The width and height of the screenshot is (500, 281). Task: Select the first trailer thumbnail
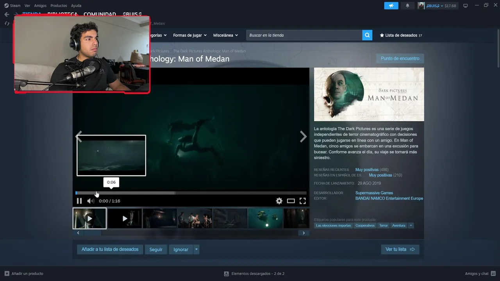(x=89, y=218)
